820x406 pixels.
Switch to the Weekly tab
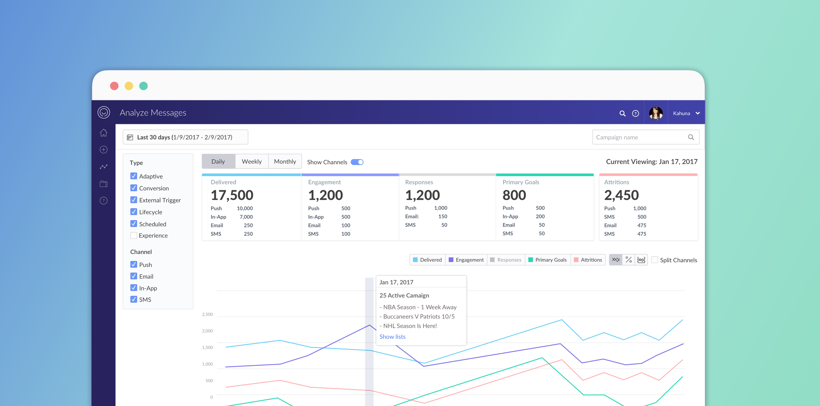pyautogui.click(x=251, y=161)
